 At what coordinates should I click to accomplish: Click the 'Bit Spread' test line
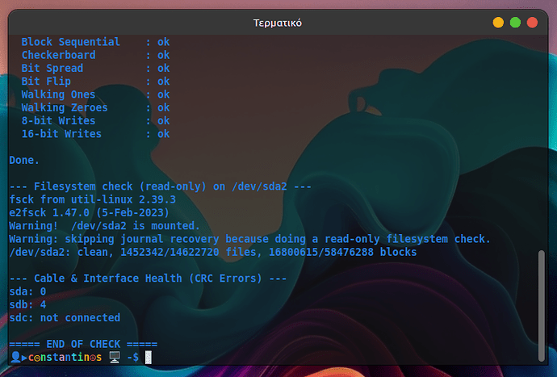[x=95, y=69]
